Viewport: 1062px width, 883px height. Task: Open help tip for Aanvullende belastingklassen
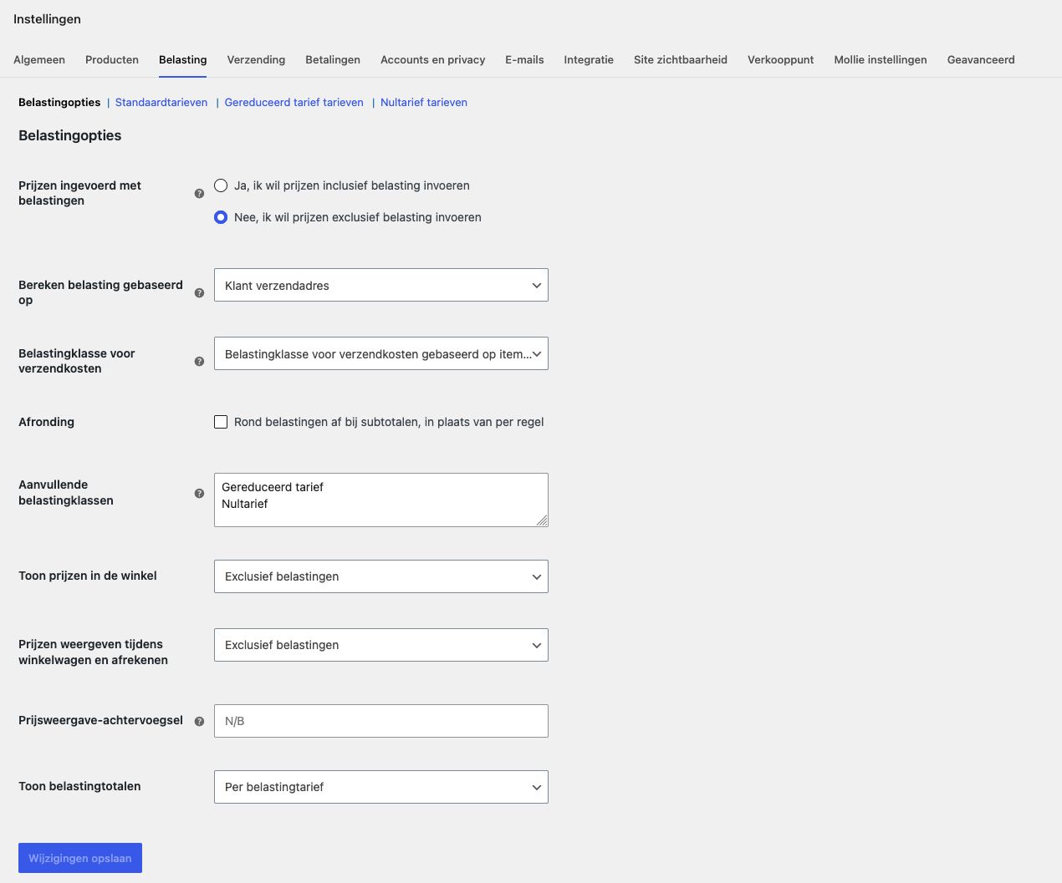(x=199, y=494)
